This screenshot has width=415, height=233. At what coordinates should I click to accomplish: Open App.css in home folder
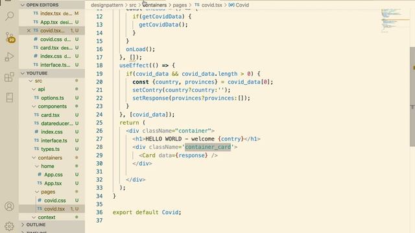pyautogui.click(x=52, y=175)
